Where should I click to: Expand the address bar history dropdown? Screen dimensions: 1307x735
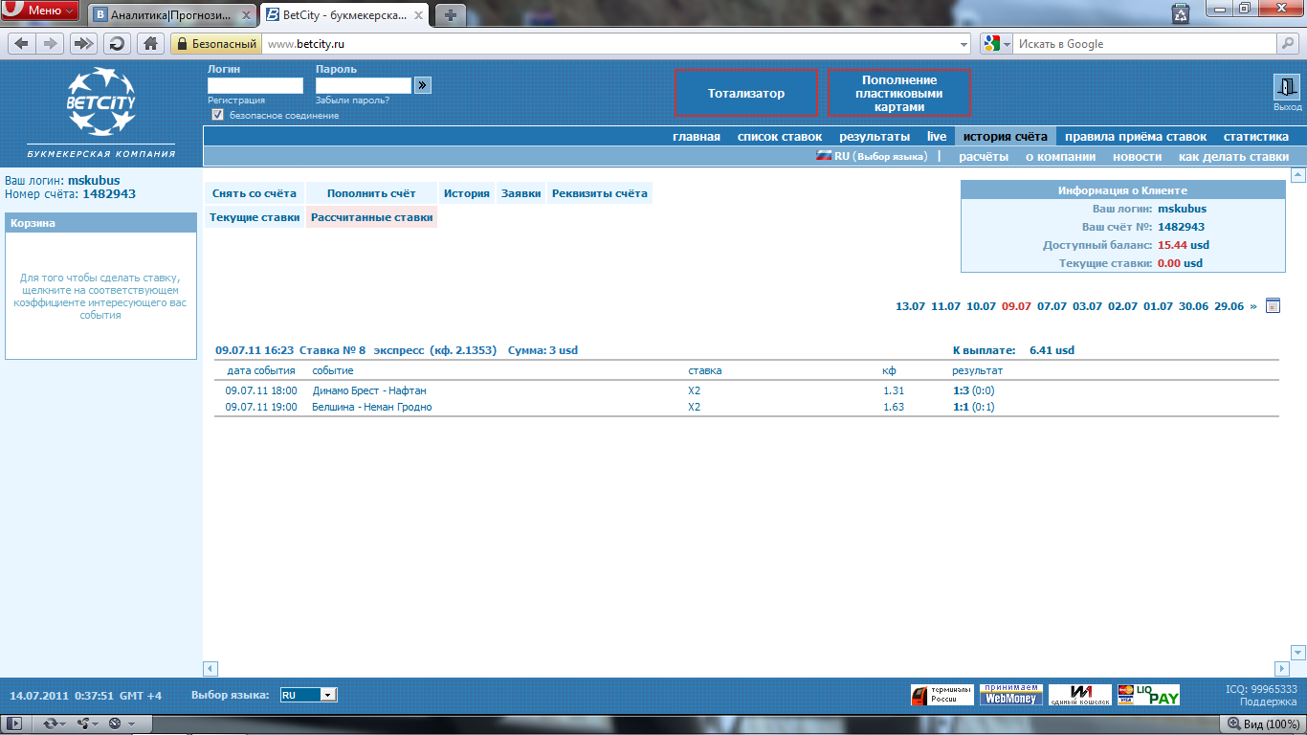(964, 44)
